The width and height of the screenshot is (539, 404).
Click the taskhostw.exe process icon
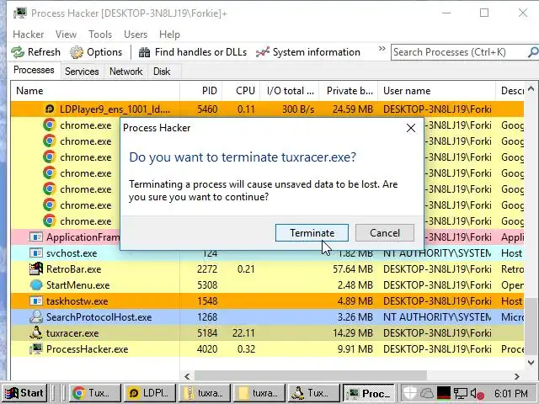[x=36, y=301]
